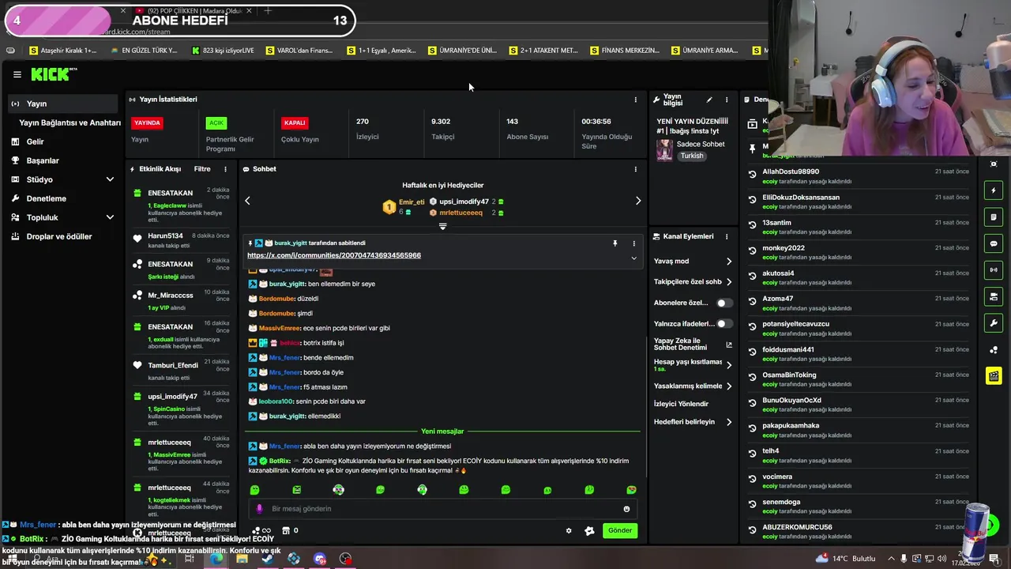The image size is (1011, 569).
Task: Insert the first green emote in quick row
Action: (254, 490)
